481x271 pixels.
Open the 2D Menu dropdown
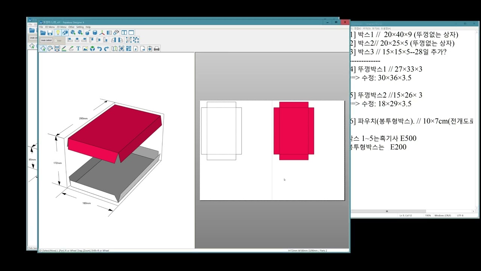(x=61, y=27)
